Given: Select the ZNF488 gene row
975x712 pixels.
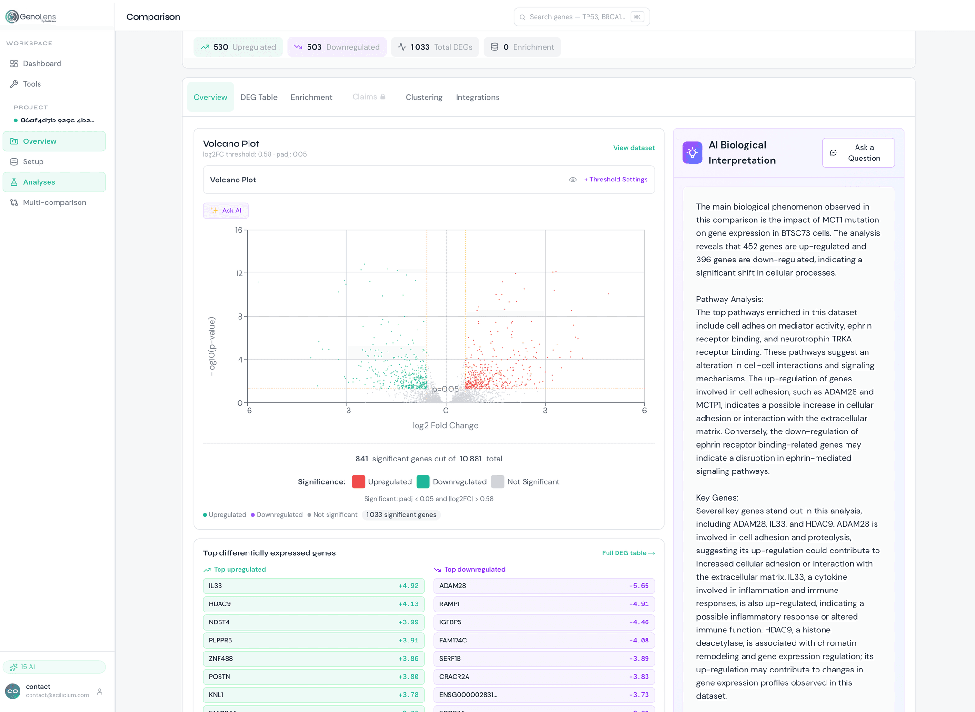Looking at the screenshot, I should (314, 659).
